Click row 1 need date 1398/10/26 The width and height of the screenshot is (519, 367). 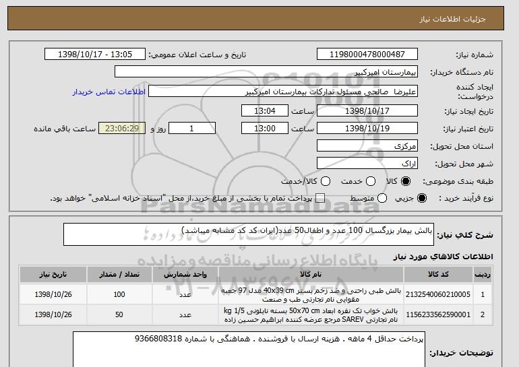tap(53, 294)
